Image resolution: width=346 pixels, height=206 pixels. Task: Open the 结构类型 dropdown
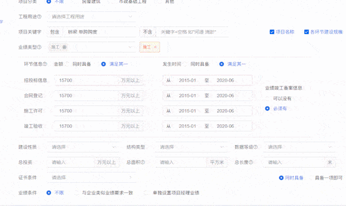[x=191, y=147]
